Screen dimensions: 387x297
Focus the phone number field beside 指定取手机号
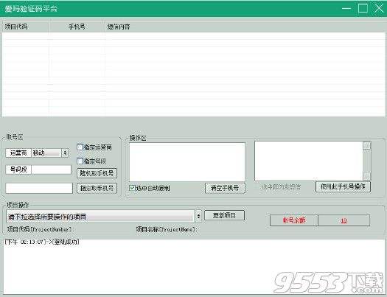click(x=39, y=188)
